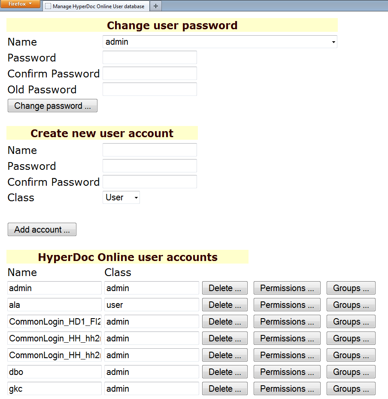The image size is (388, 399).
Task: Delete the dbo user account
Action: 225,372
